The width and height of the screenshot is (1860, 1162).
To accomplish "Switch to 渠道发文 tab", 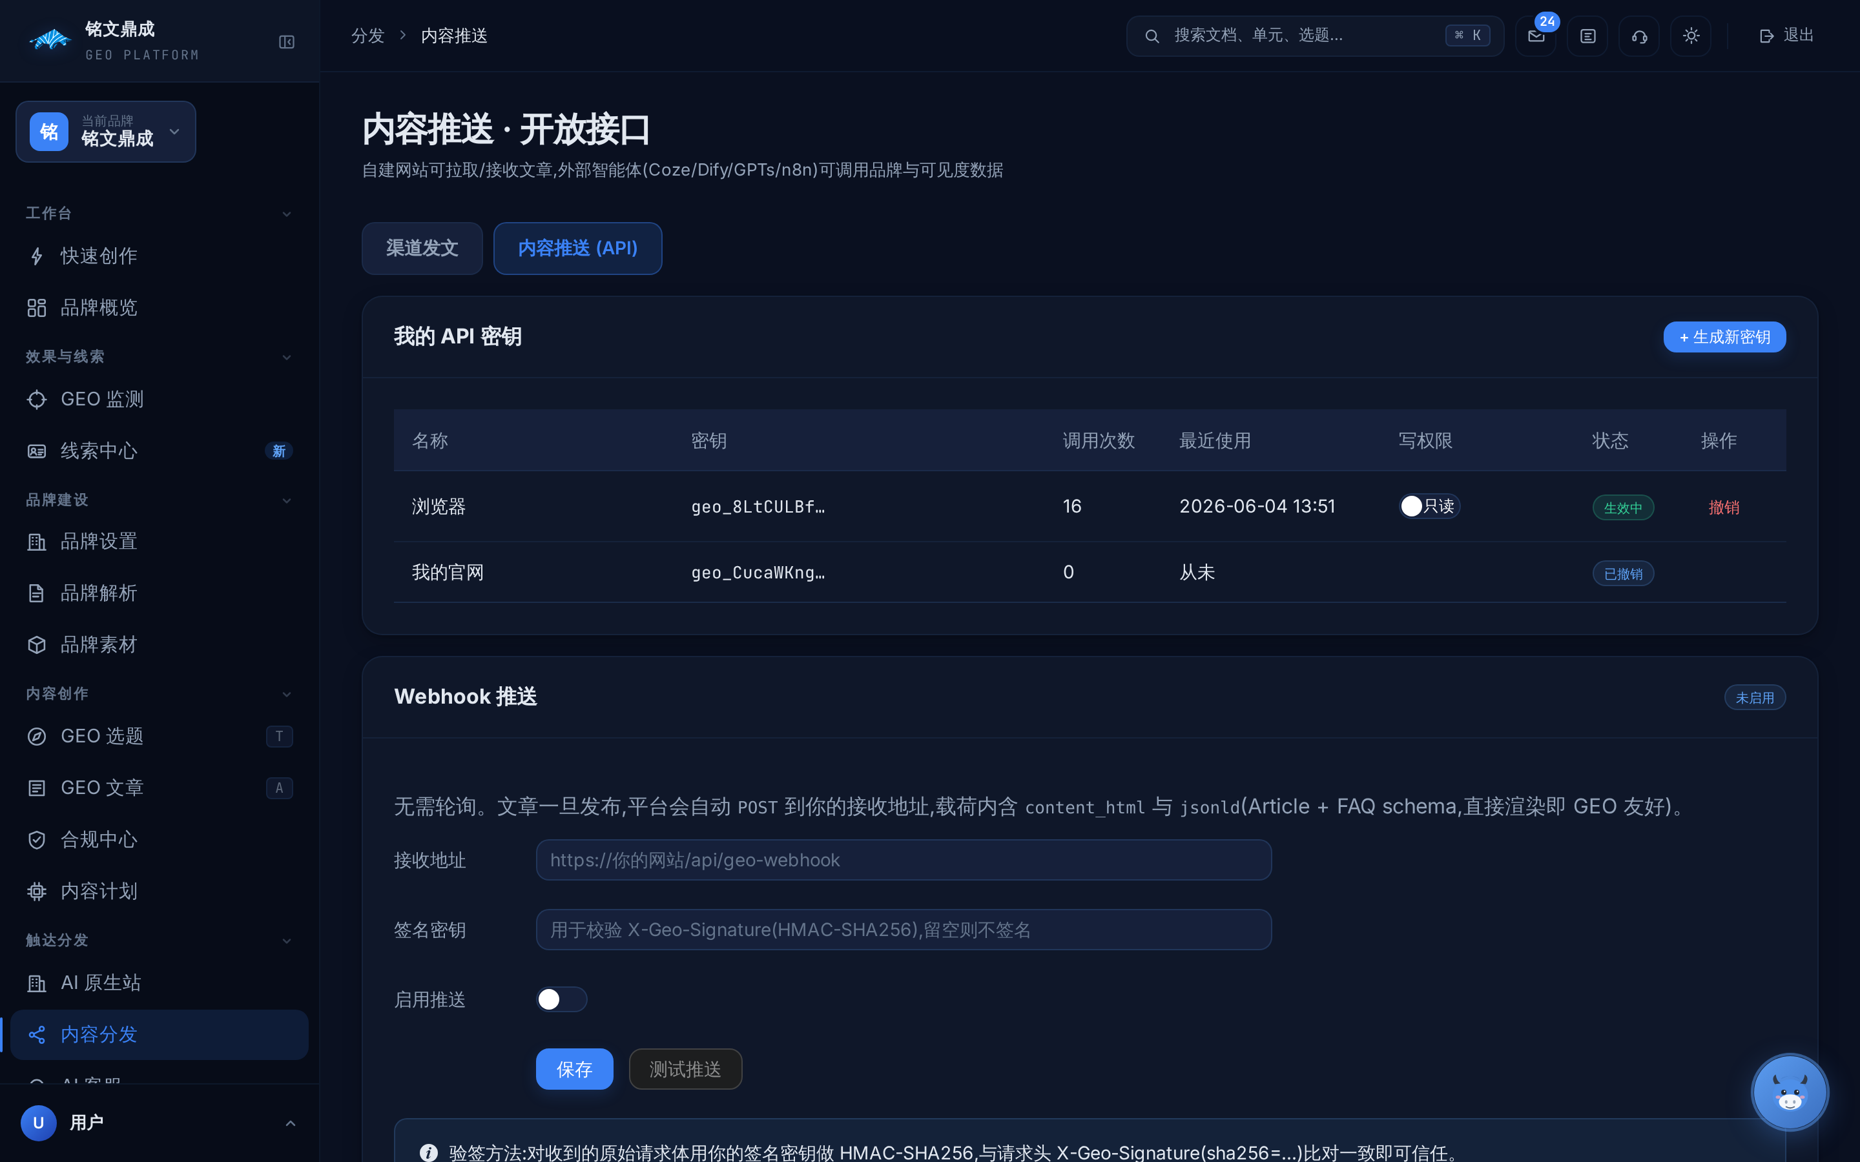I will tap(422, 249).
